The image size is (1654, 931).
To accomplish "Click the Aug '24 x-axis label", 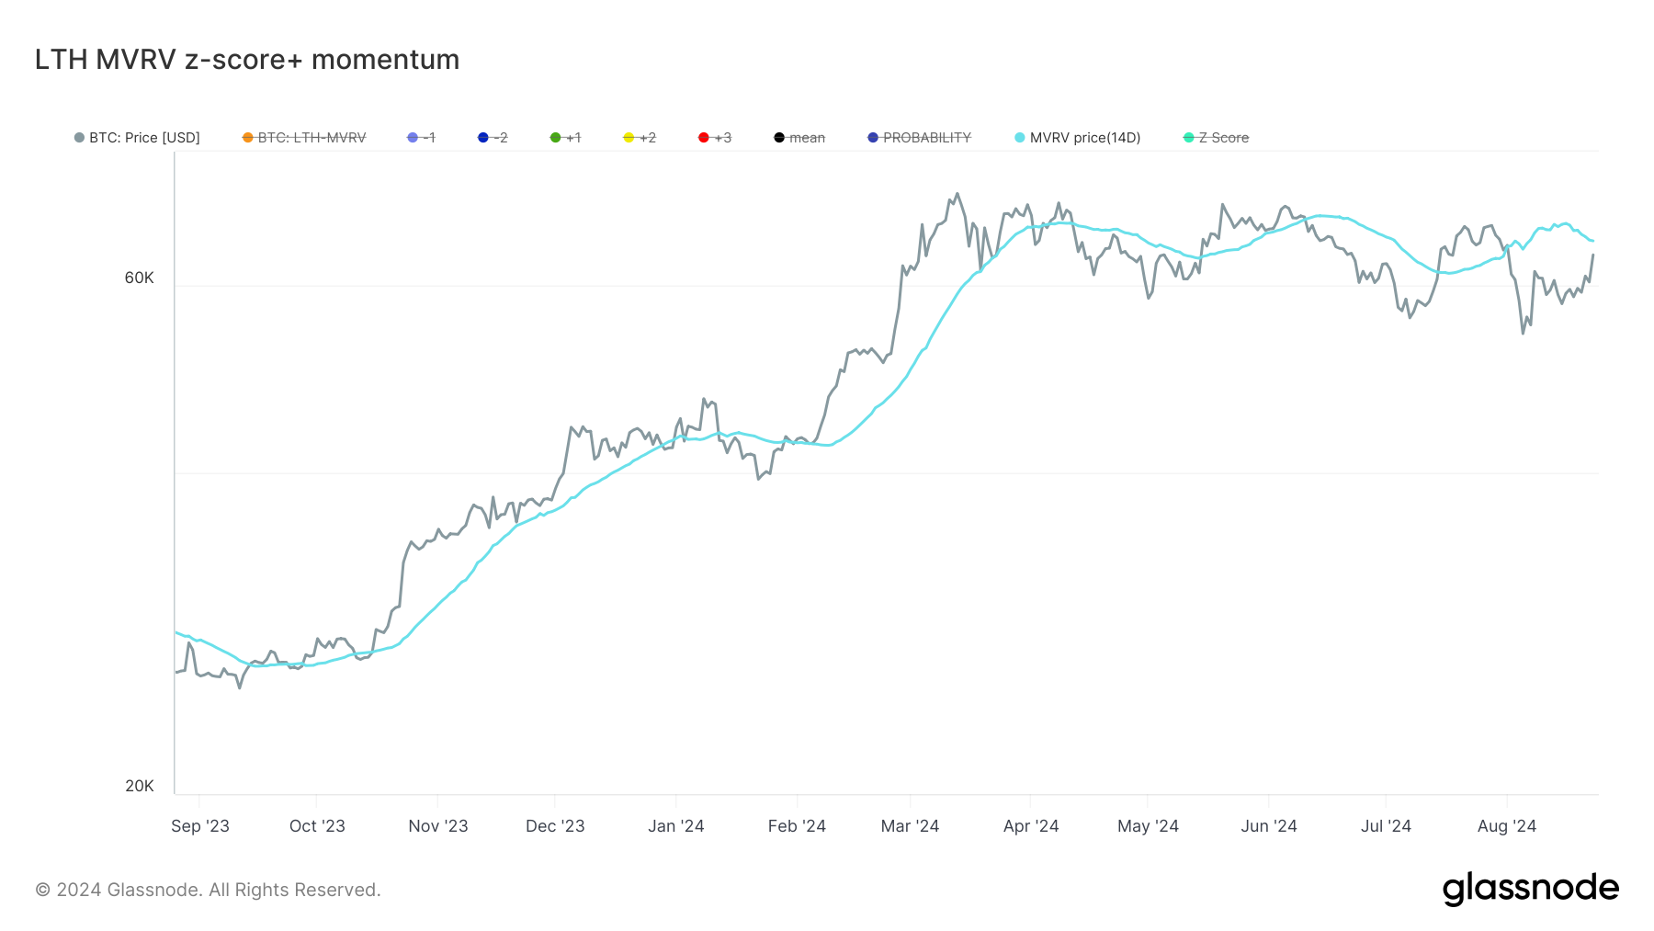I will [1507, 826].
